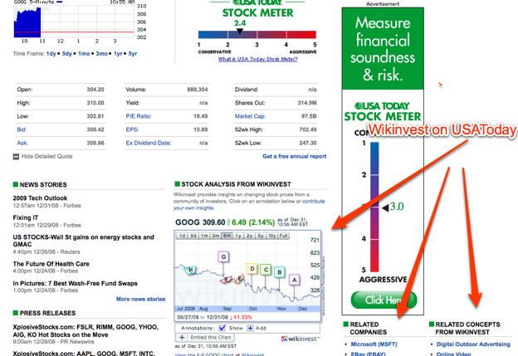
Task: Click the plus icon to add annotation
Action: [x=250, y=328]
